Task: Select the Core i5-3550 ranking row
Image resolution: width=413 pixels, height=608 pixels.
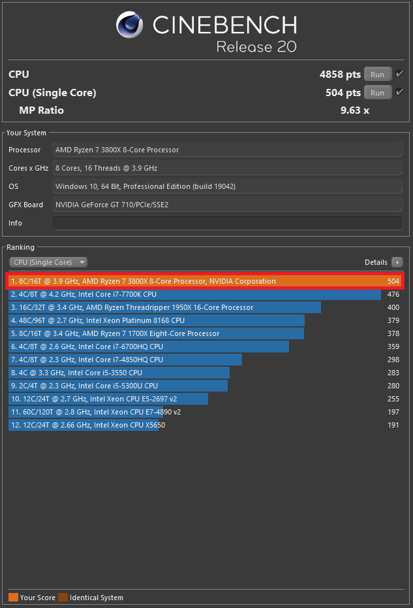Action: pyautogui.click(x=119, y=373)
